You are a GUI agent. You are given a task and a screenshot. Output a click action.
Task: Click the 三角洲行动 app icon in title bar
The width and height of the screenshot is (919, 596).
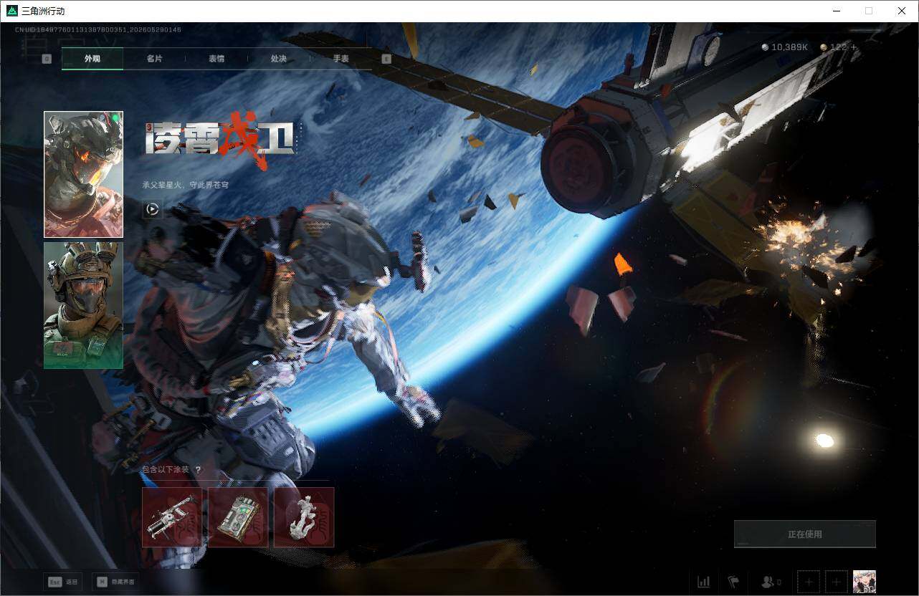[11, 11]
